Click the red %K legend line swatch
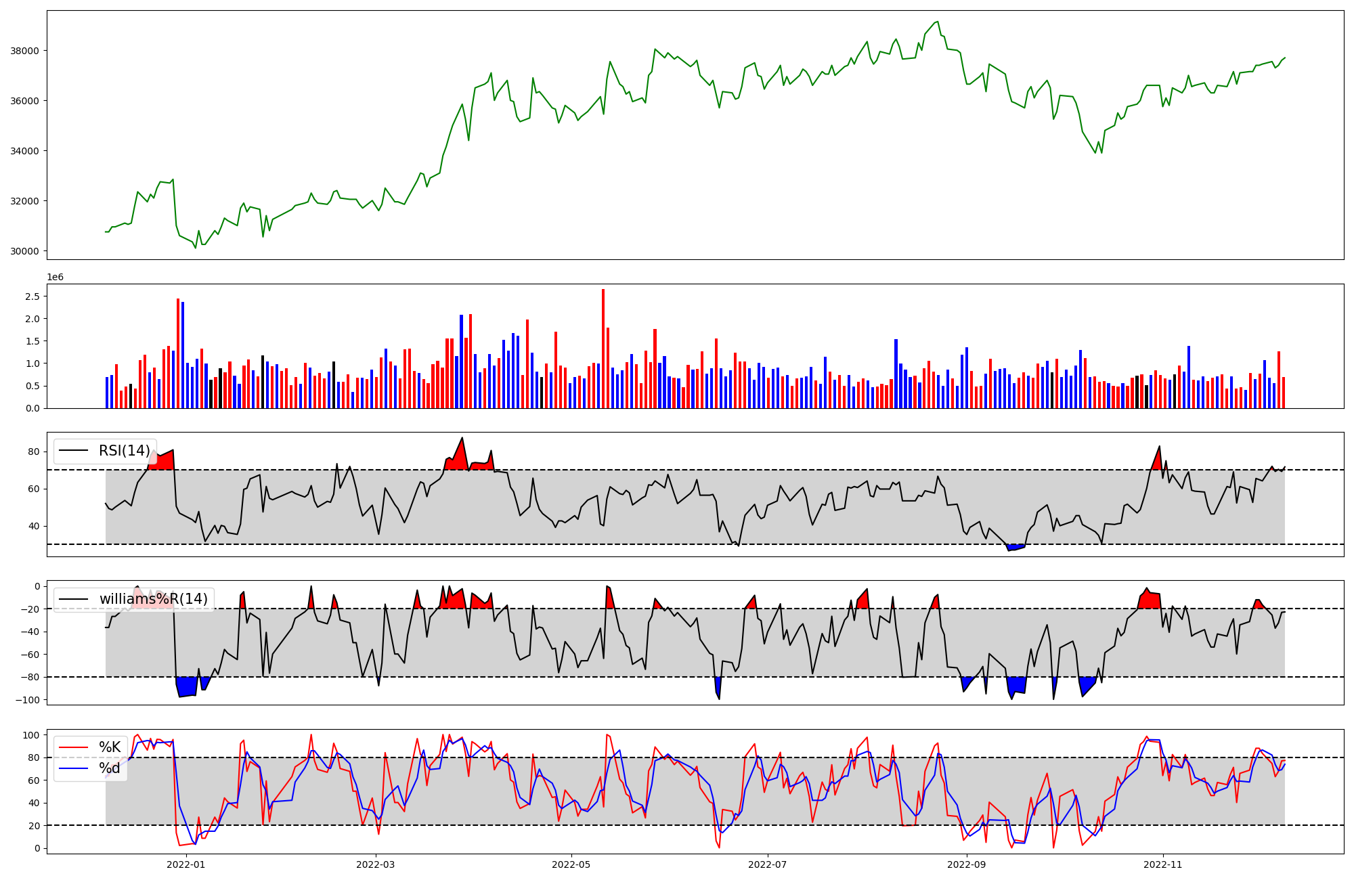 tap(74, 747)
